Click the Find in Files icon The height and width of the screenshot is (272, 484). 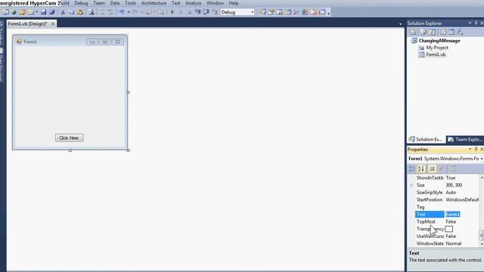[x=92, y=12]
